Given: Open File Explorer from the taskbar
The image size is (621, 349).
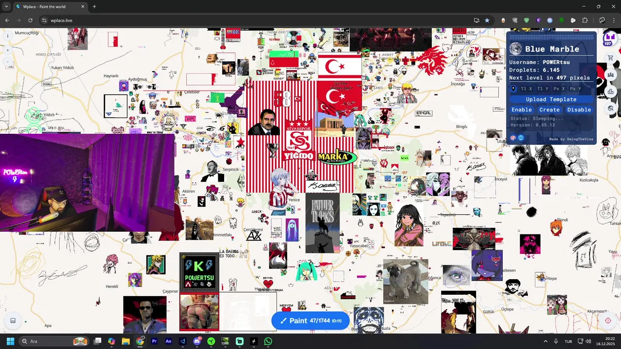Looking at the screenshot, I should 126,341.
